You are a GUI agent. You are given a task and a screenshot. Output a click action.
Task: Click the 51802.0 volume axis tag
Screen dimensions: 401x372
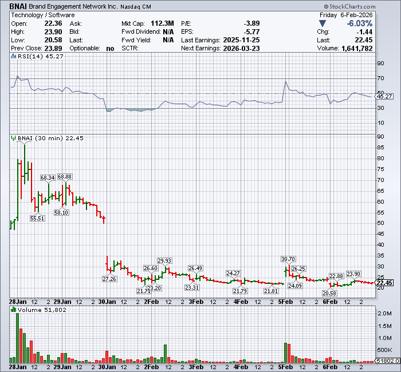point(386,362)
